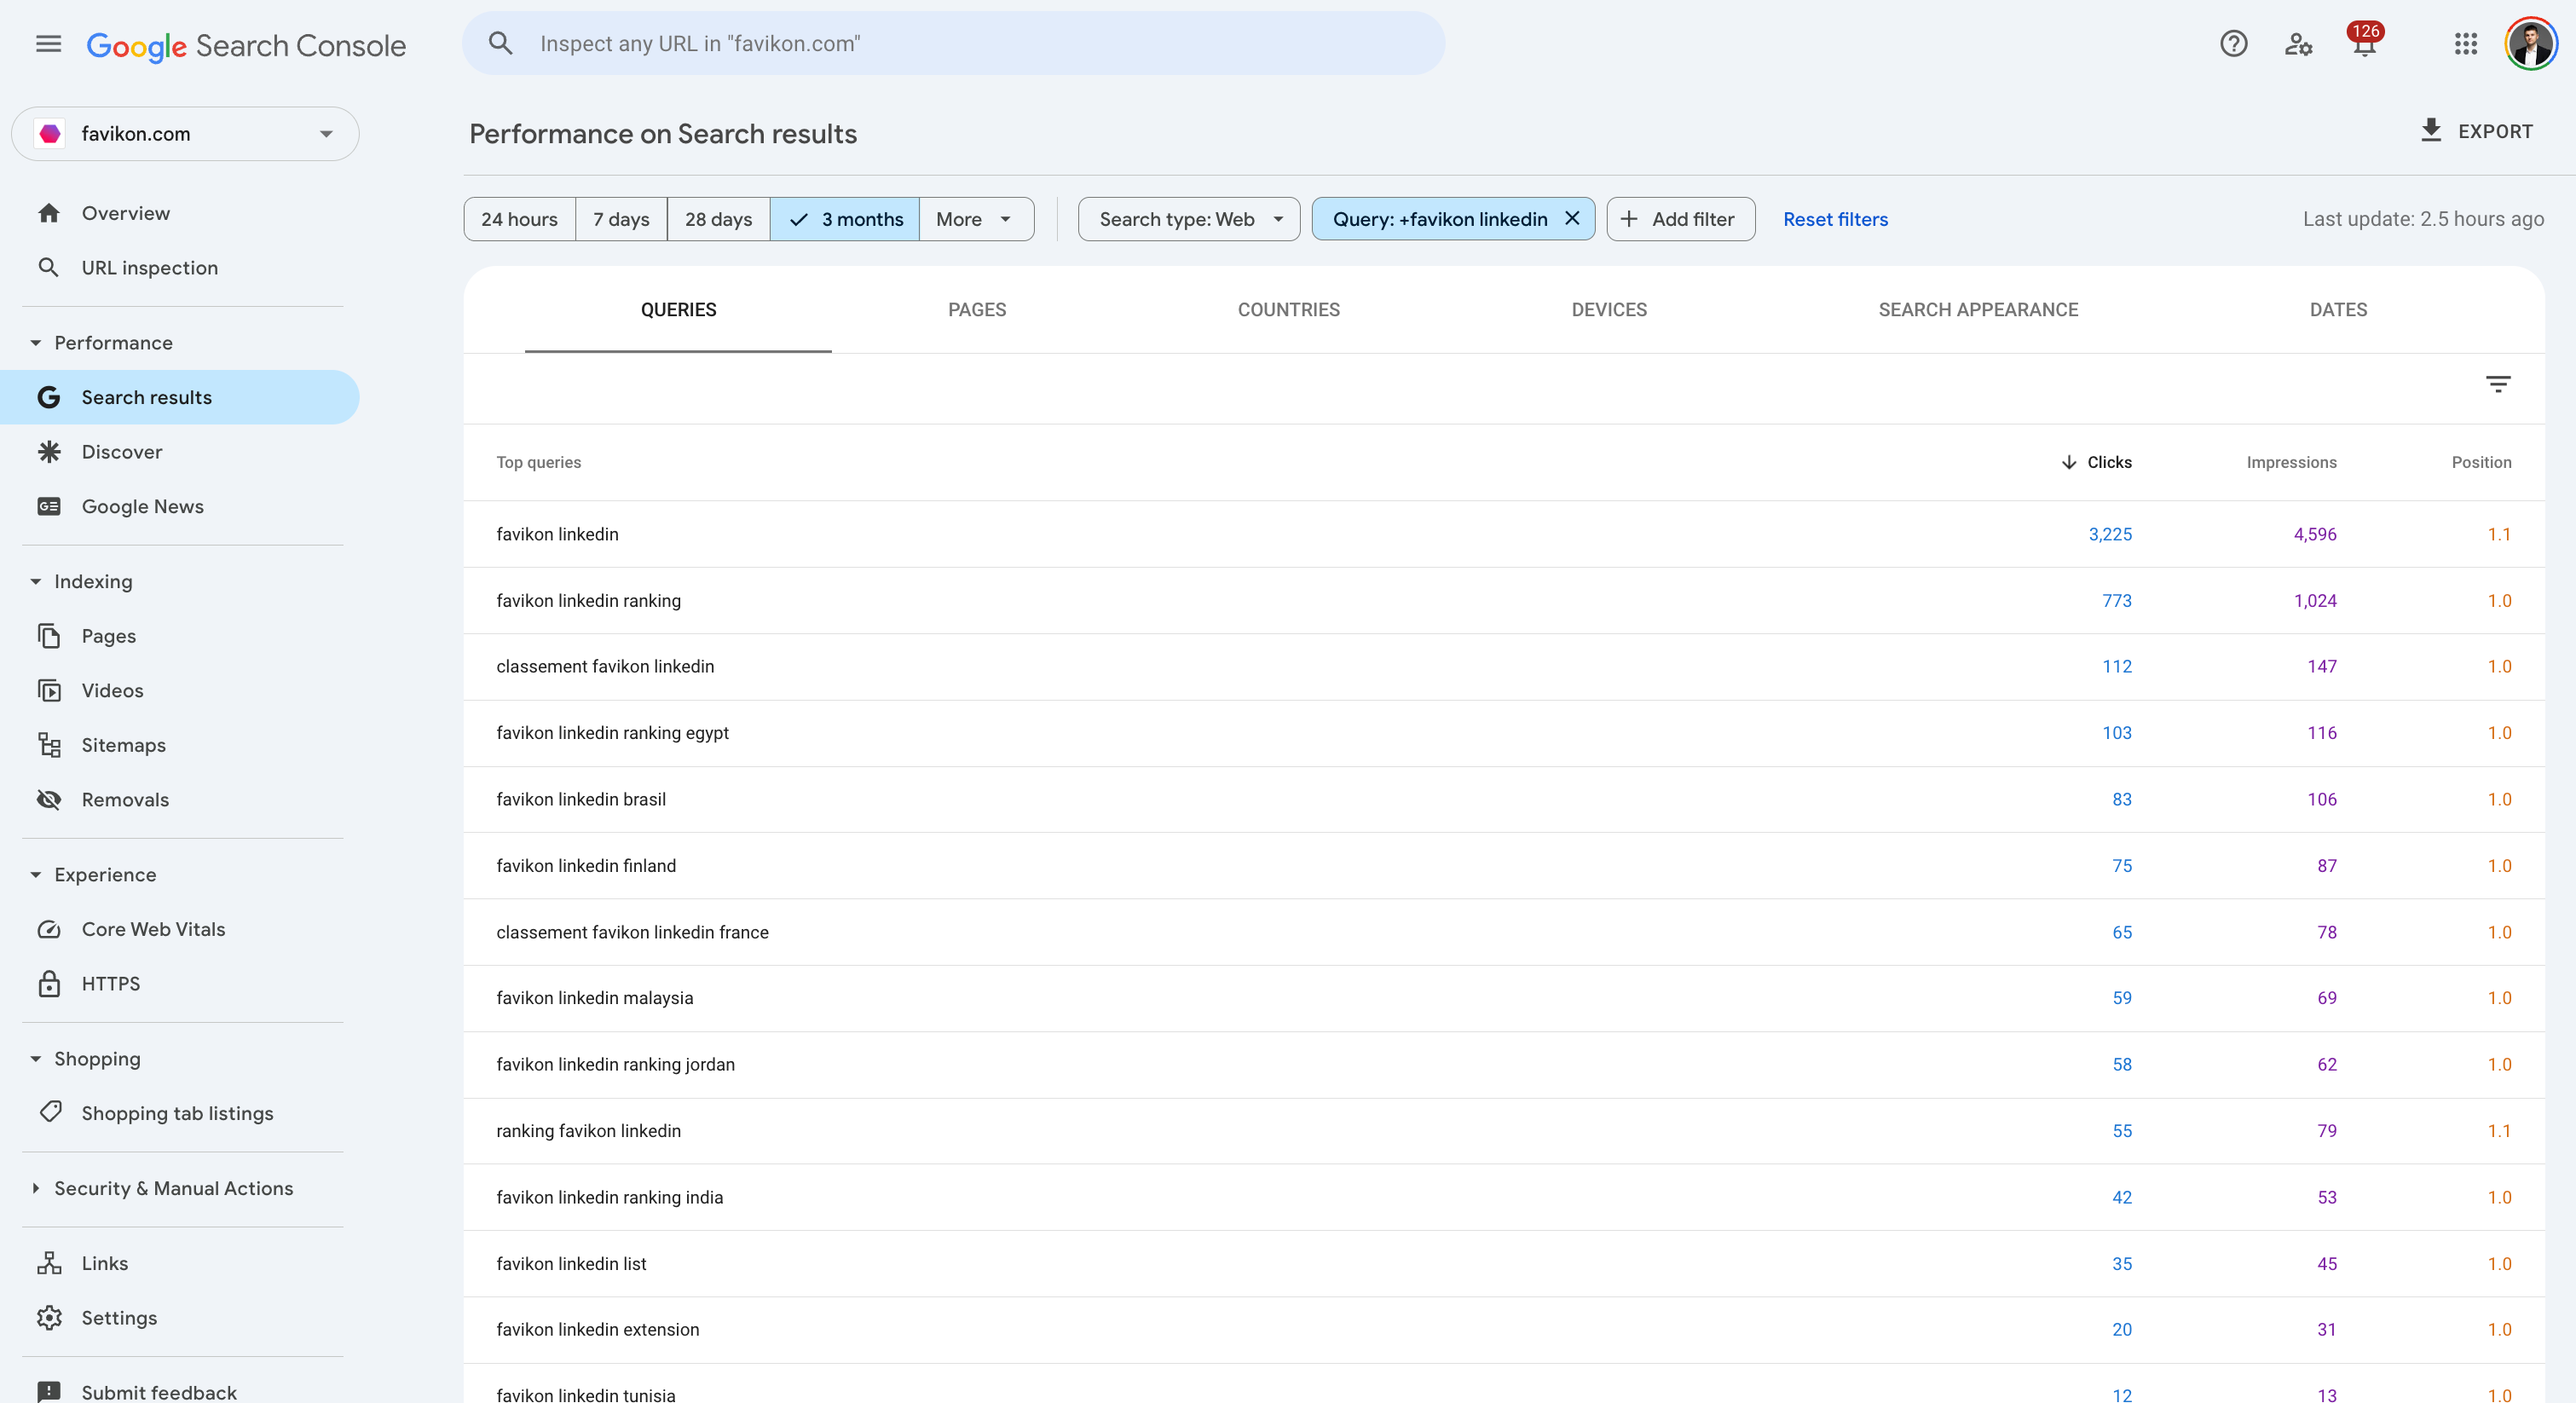2576x1403 pixels.
Task: Click the Pages indexing icon
Action: [x=49, y=636]
